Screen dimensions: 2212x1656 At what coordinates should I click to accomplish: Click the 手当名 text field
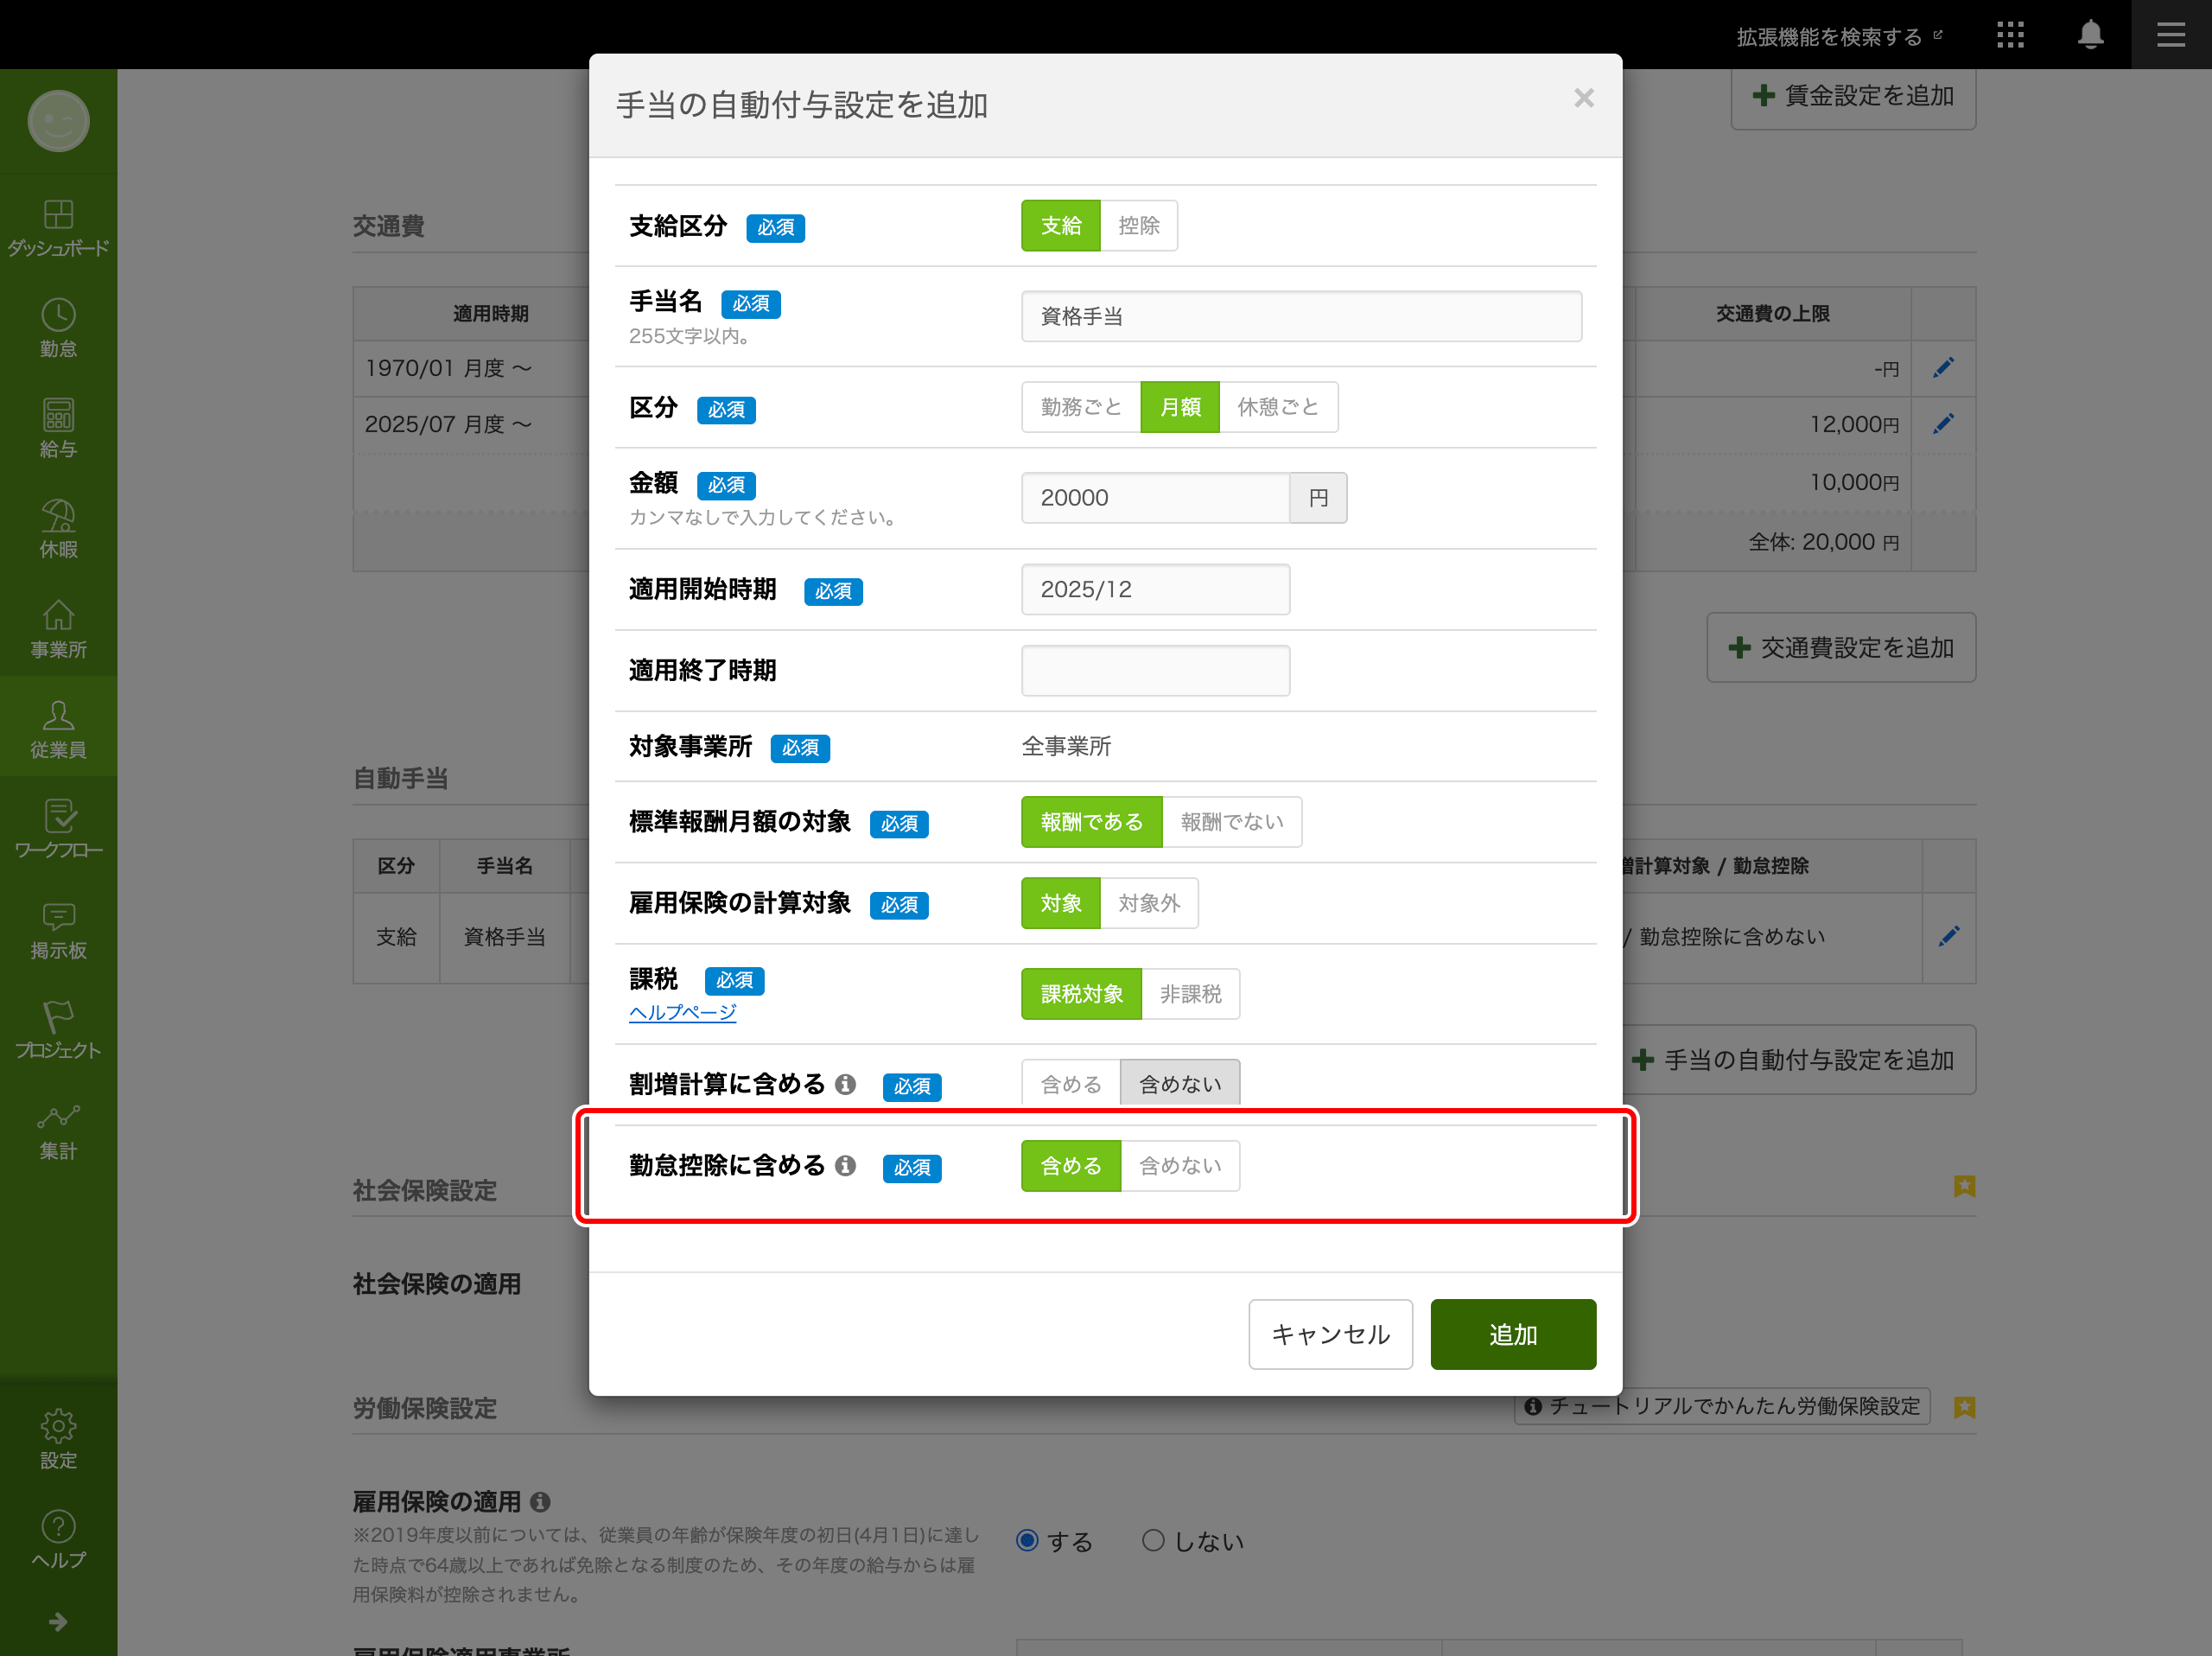[x=1300, y=316]
